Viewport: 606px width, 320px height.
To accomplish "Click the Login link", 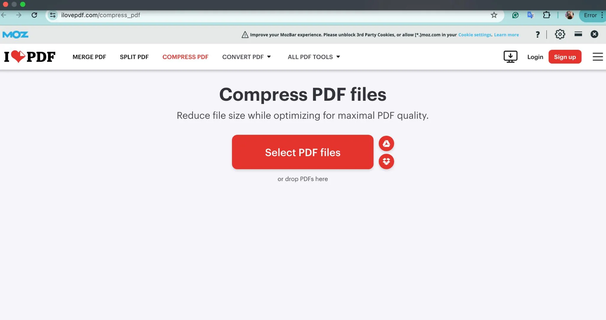I will pos(535,56).
